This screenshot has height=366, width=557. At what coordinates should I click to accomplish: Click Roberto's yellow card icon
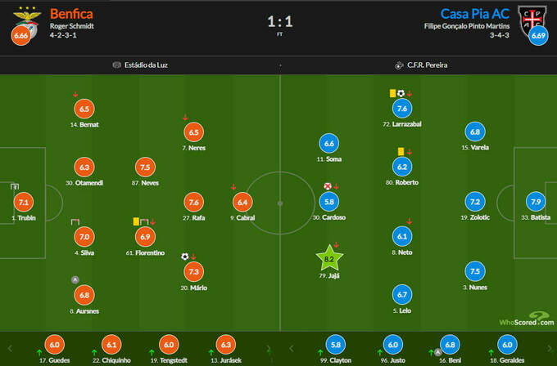click(401, 151)
